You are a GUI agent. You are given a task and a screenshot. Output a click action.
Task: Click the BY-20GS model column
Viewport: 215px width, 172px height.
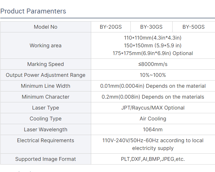pyautogui.click(x=111, y=27)
